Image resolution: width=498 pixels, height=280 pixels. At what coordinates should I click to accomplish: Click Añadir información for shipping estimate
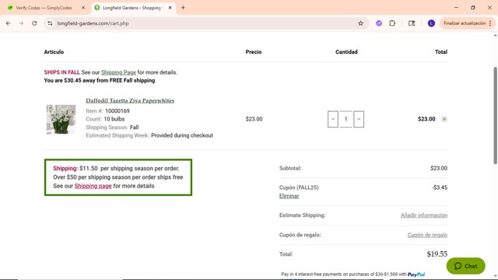pyautogui.click(x=424, y=215)
